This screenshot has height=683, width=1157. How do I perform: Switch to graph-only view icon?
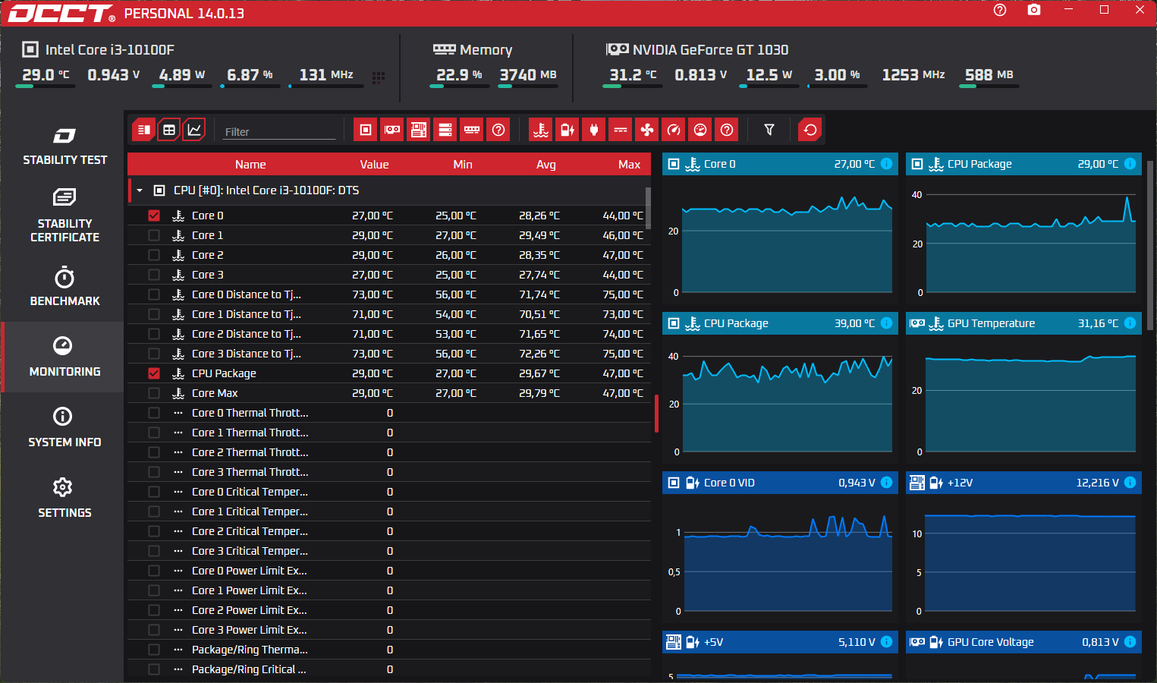click(194, 130)
